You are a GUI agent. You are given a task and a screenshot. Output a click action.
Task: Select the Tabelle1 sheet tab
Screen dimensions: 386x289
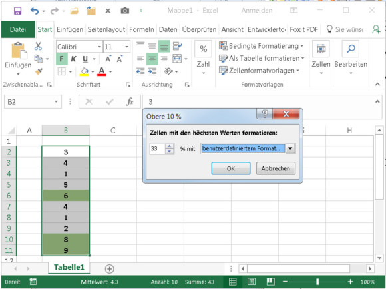tap(69, 267)
